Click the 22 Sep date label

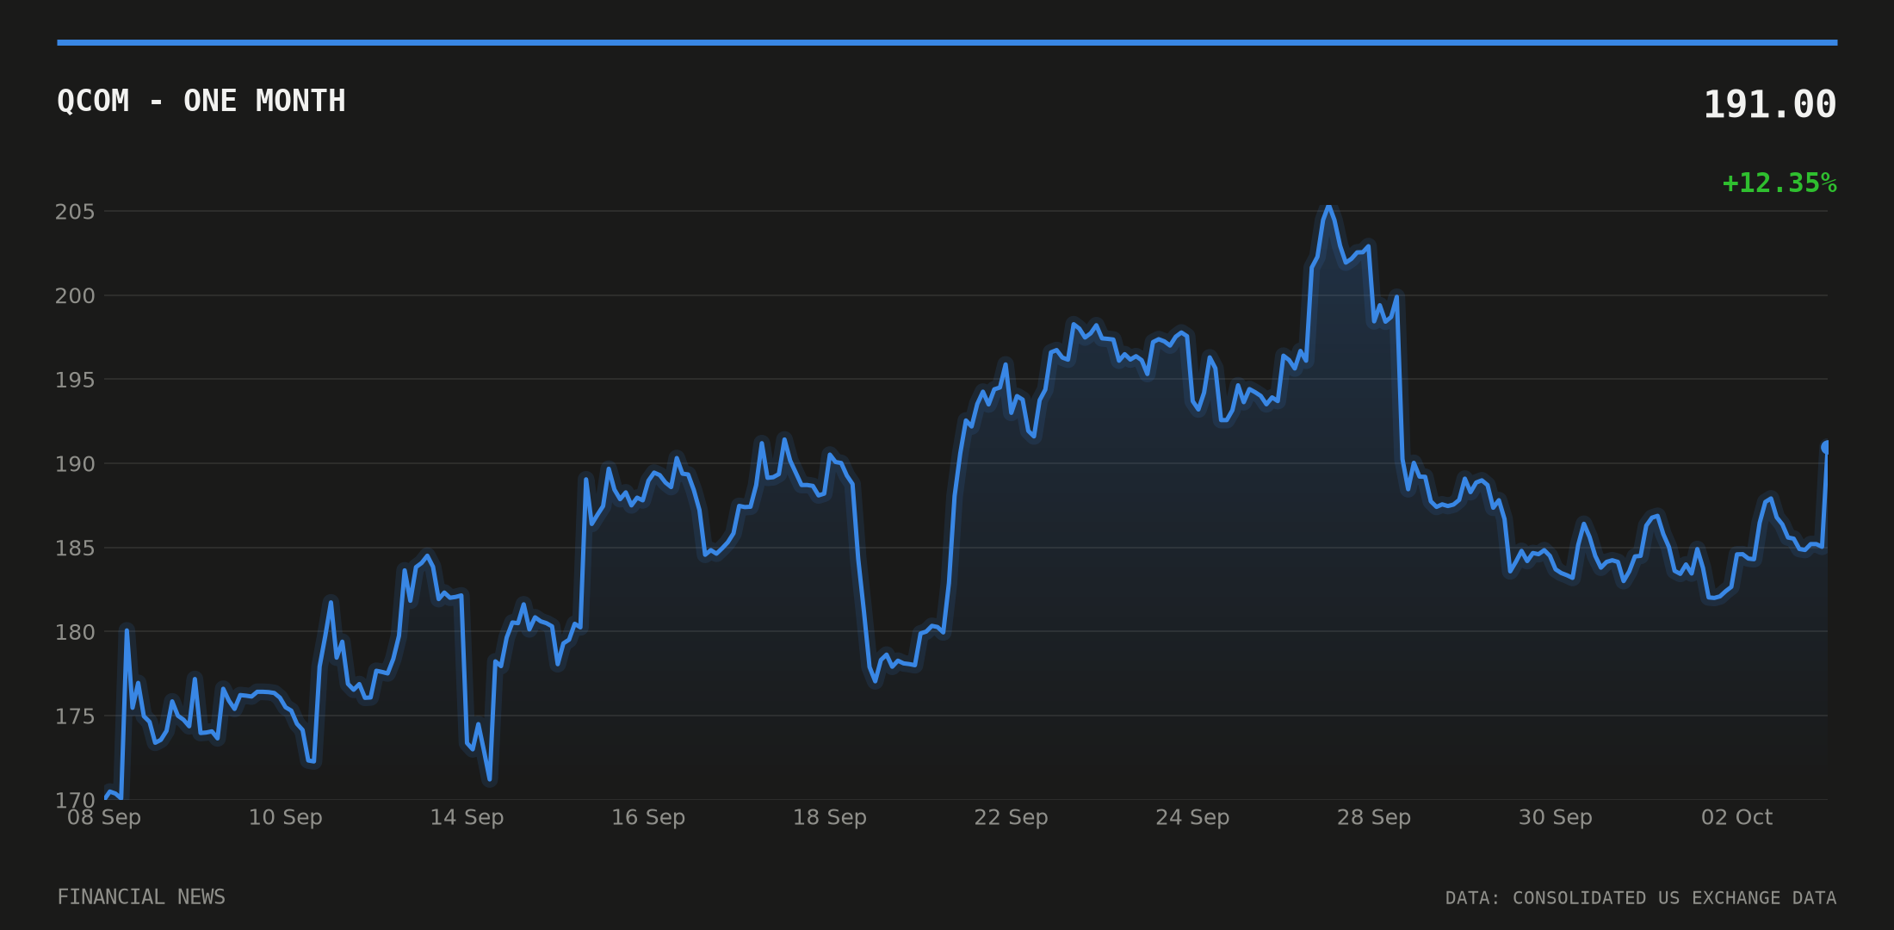(x=1011, y=817)
